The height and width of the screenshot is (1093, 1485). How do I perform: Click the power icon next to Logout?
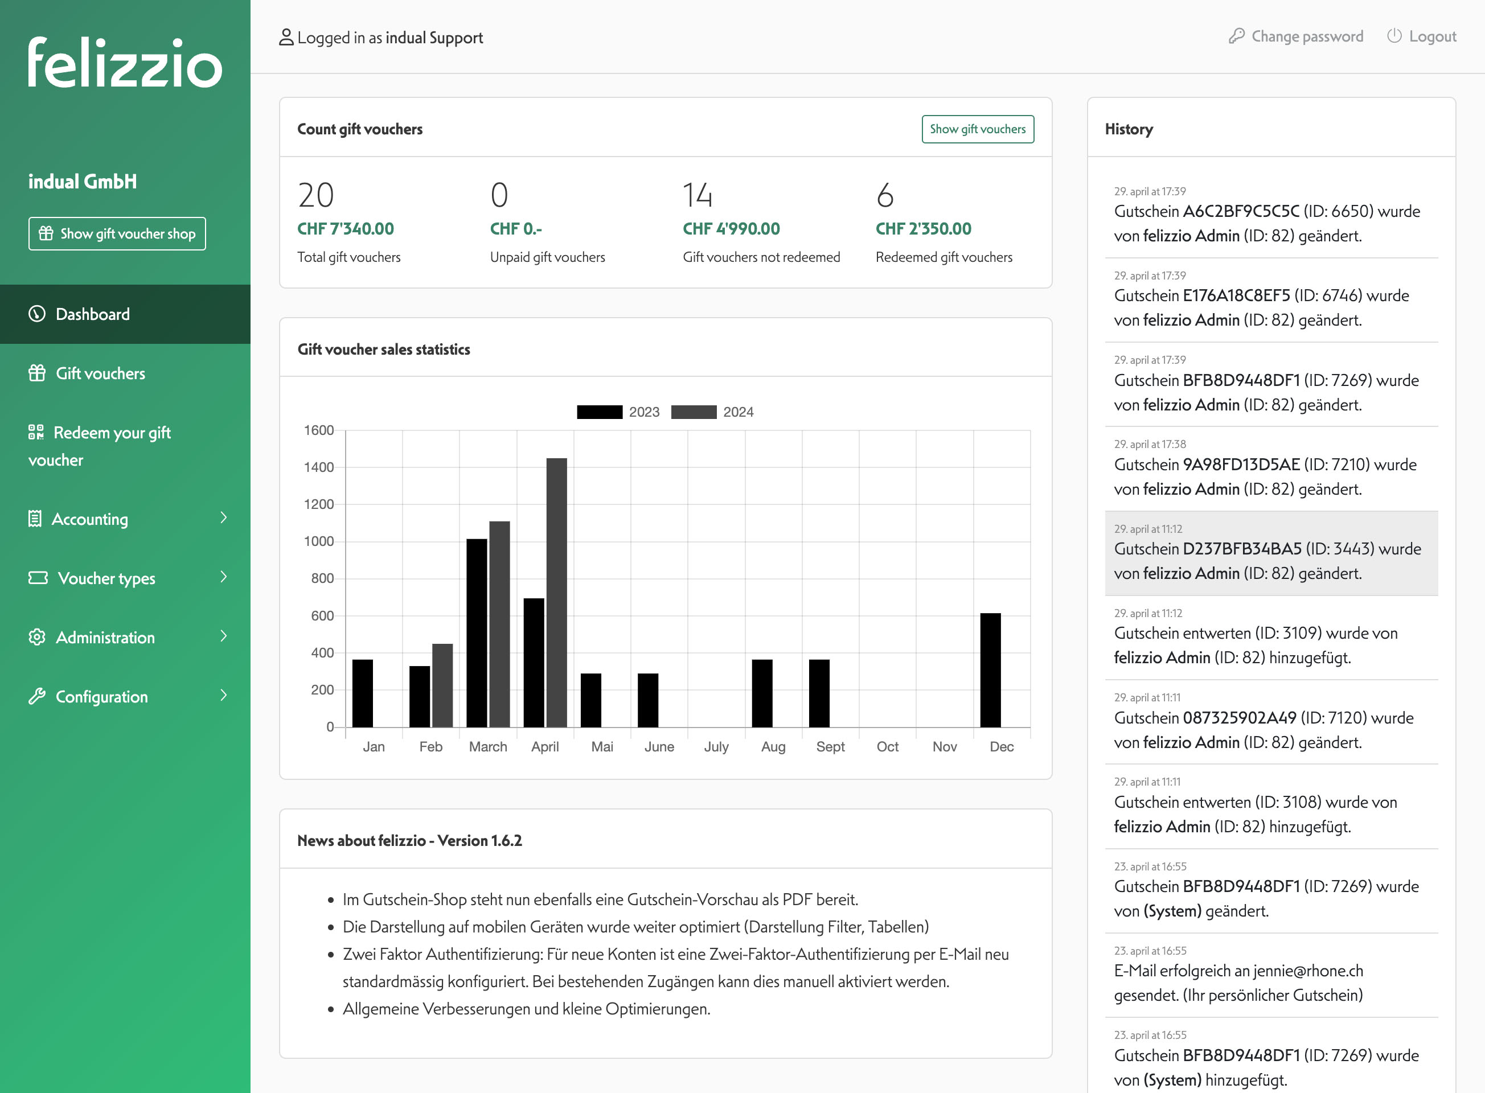(1394, 36)
